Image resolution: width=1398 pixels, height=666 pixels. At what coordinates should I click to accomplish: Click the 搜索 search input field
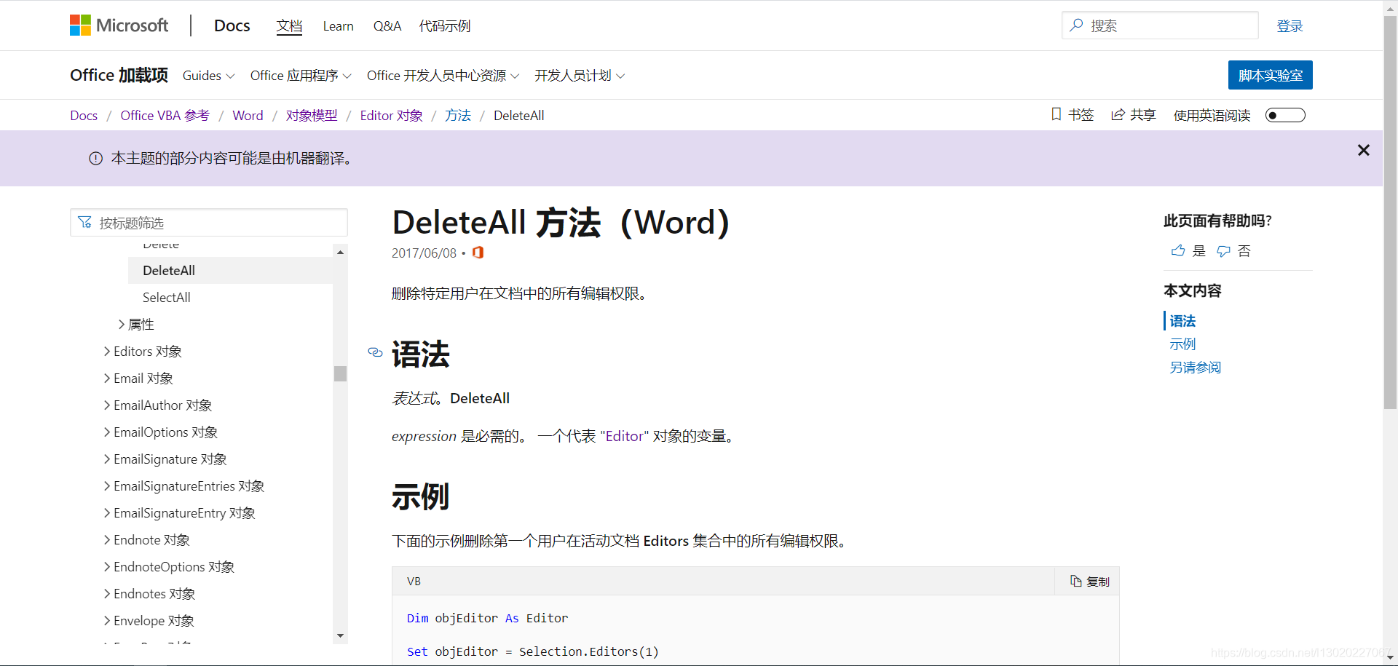[x=1160, y=25]
